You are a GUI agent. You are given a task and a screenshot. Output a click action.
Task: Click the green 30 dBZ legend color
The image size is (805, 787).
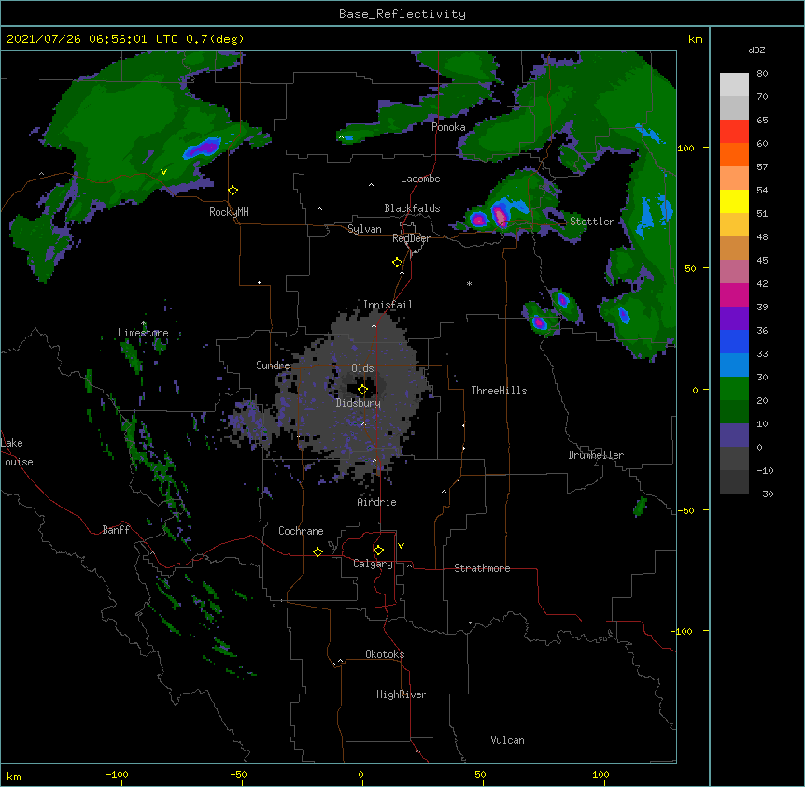[734, 389]
